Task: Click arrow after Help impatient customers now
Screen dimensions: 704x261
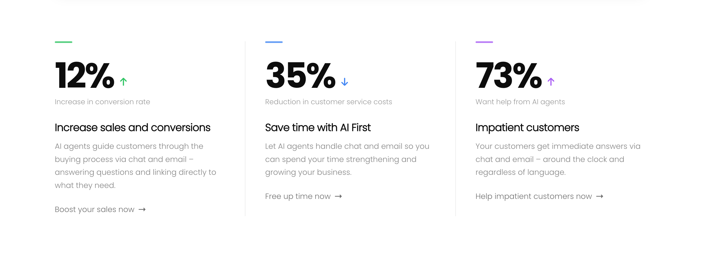Action: coord(600,196)
